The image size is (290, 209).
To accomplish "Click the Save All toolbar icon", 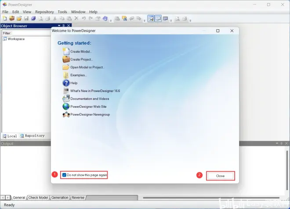I will [33, 18].
